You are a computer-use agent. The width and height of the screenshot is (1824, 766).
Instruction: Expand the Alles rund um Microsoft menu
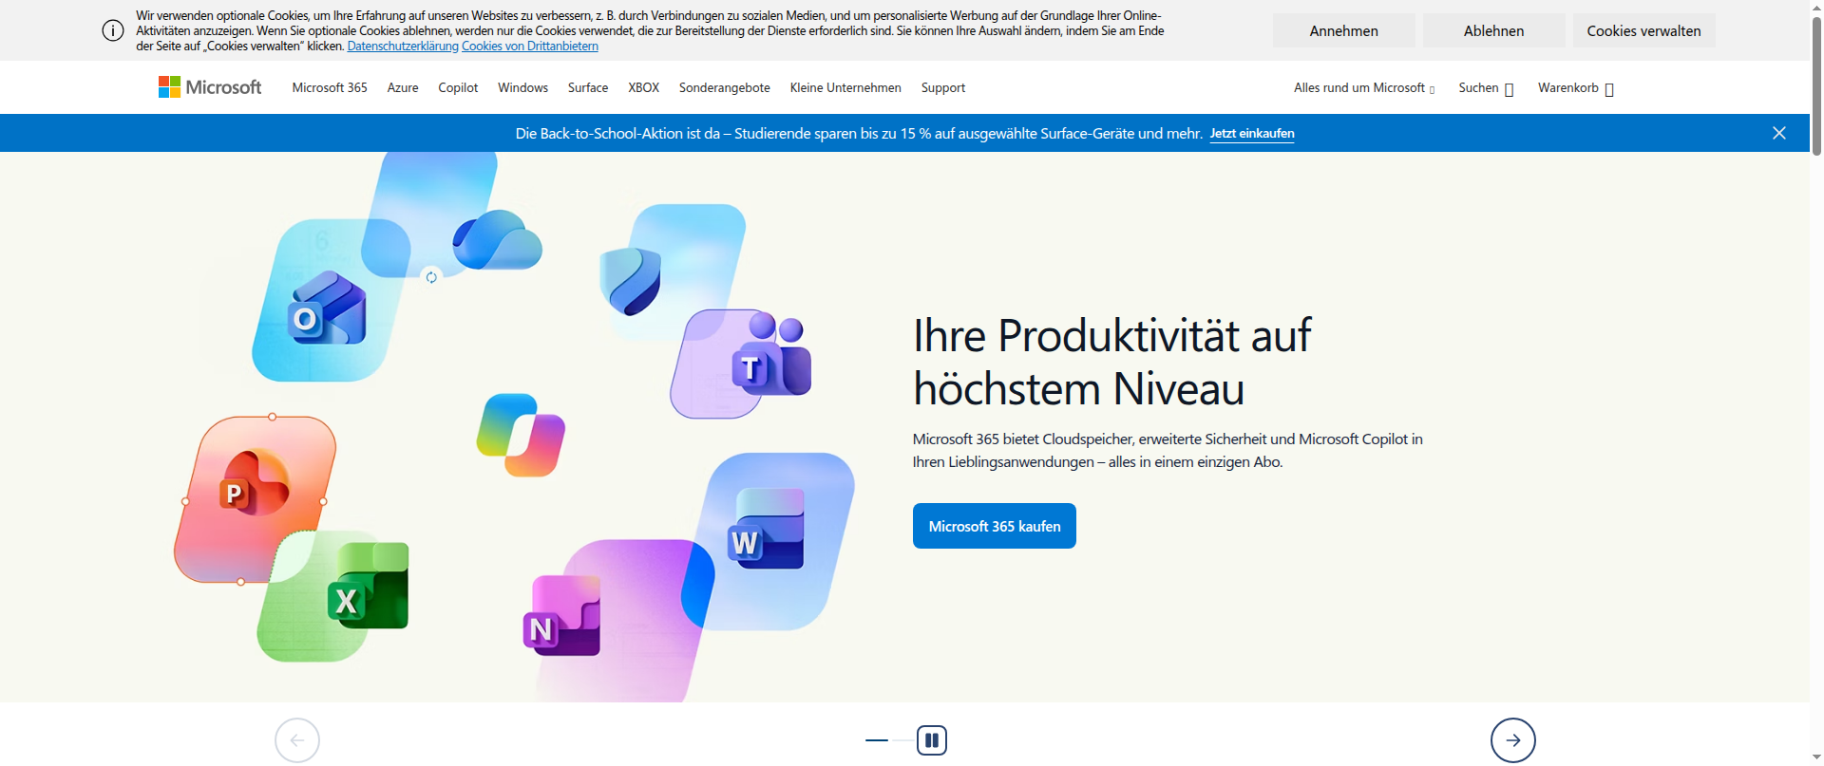click(x=1364, y=87)
